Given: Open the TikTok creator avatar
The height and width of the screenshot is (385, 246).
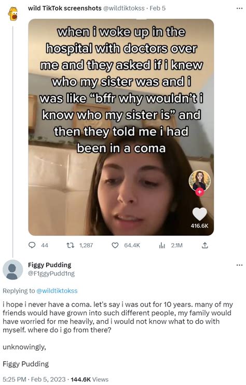Looking at the screenshot, I should (199, 180).
